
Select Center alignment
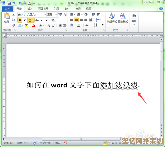76,20
